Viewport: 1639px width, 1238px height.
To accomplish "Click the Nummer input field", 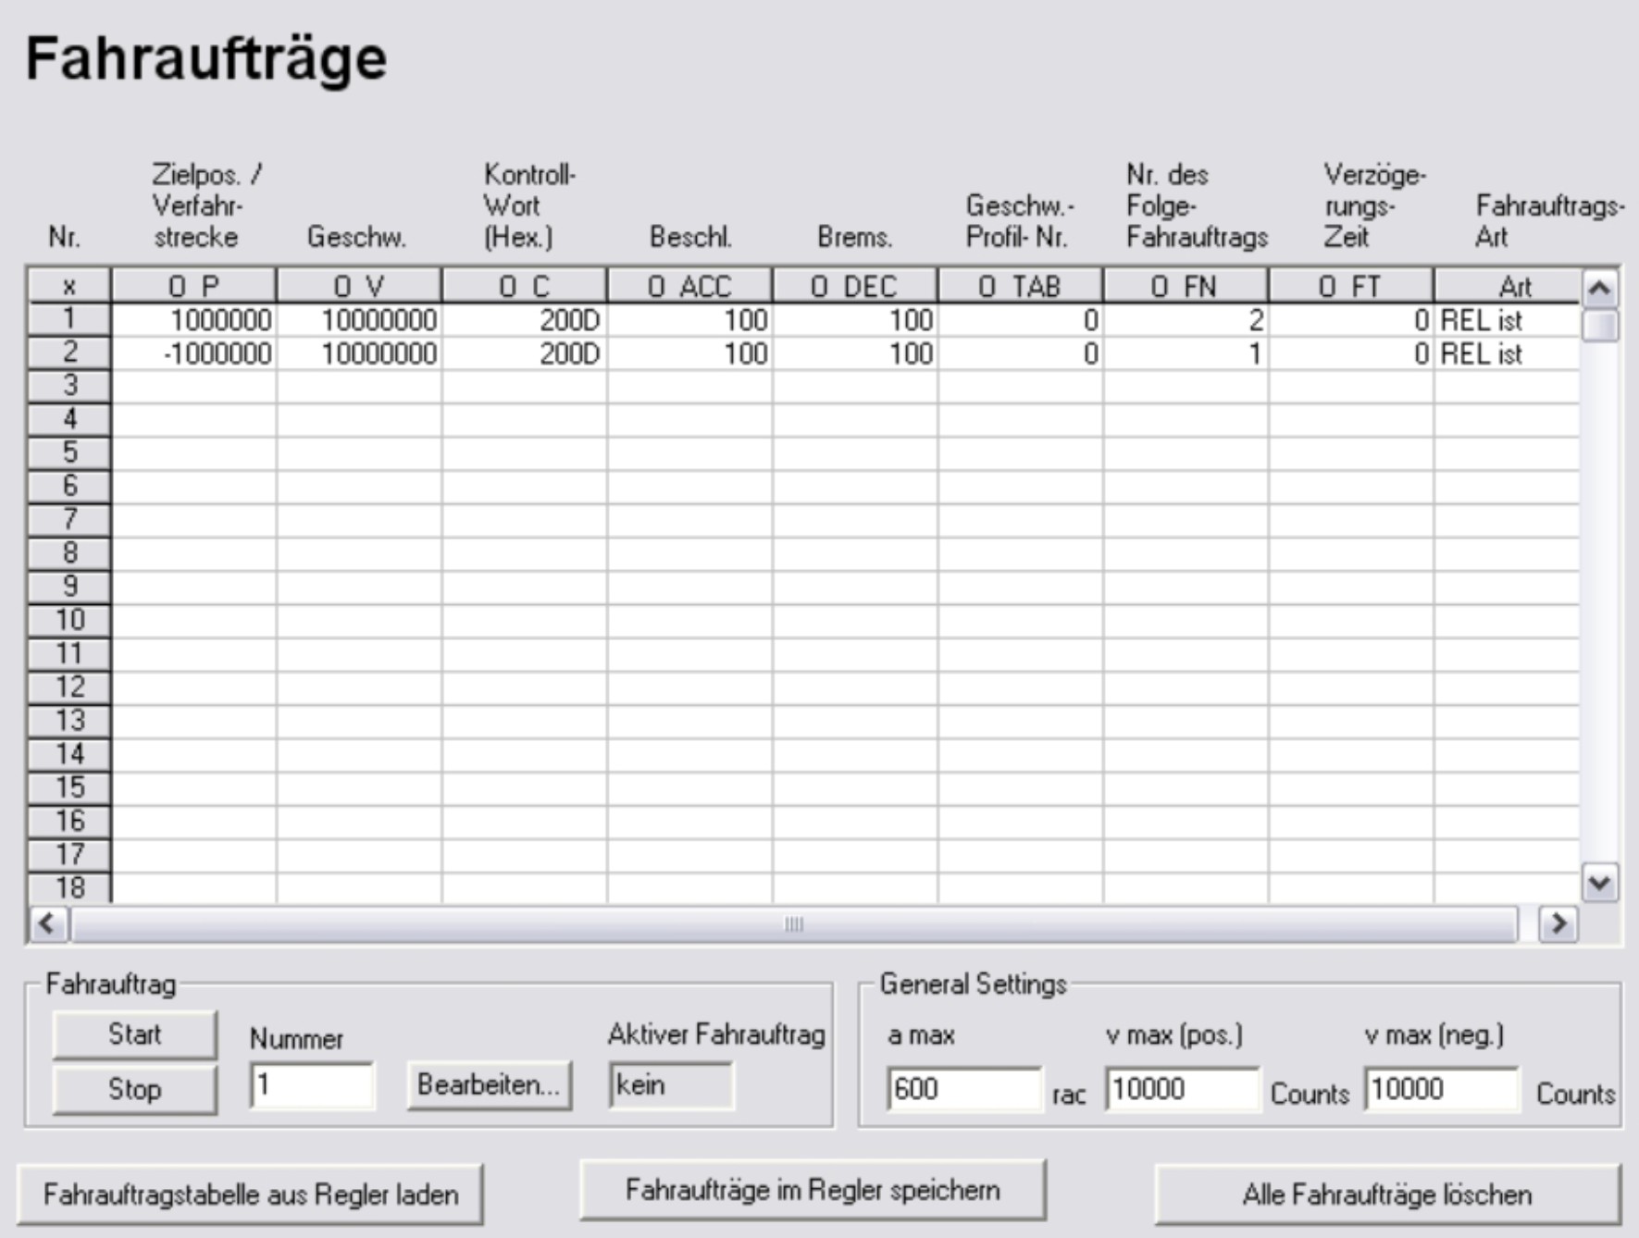I will tap(311, 1084).
